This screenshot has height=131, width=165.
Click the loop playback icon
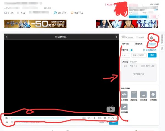pos(109,118)
